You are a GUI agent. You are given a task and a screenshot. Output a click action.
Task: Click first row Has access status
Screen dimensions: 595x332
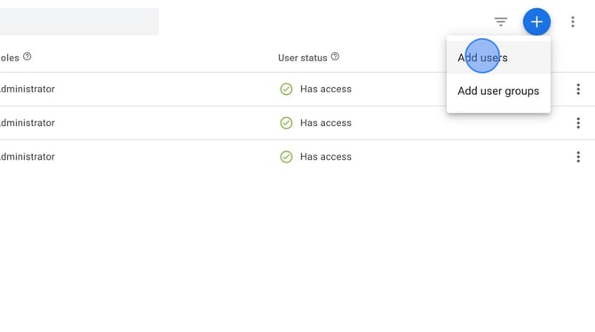point(326,89)
